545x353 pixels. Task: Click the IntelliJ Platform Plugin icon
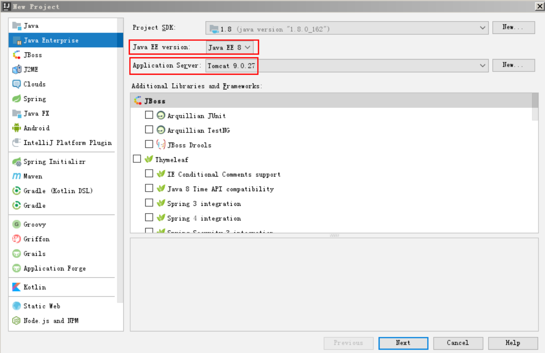click(17, 143)
